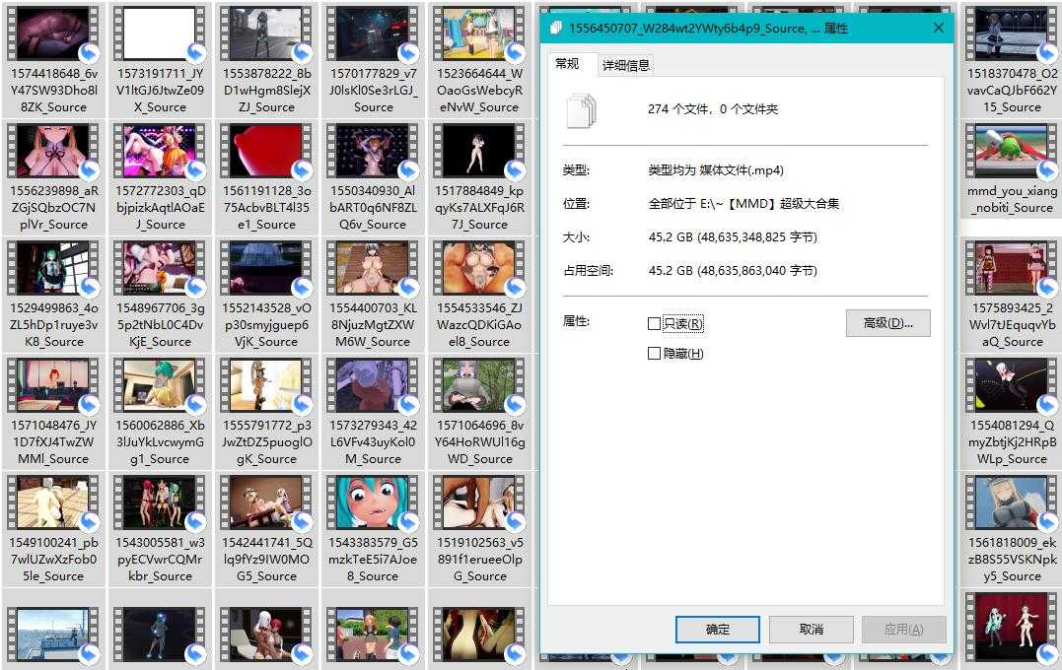This screenshot has height=670, width=1062.
Task: Select video file 1550340930 in the file list
Action: tap(373, 178)
